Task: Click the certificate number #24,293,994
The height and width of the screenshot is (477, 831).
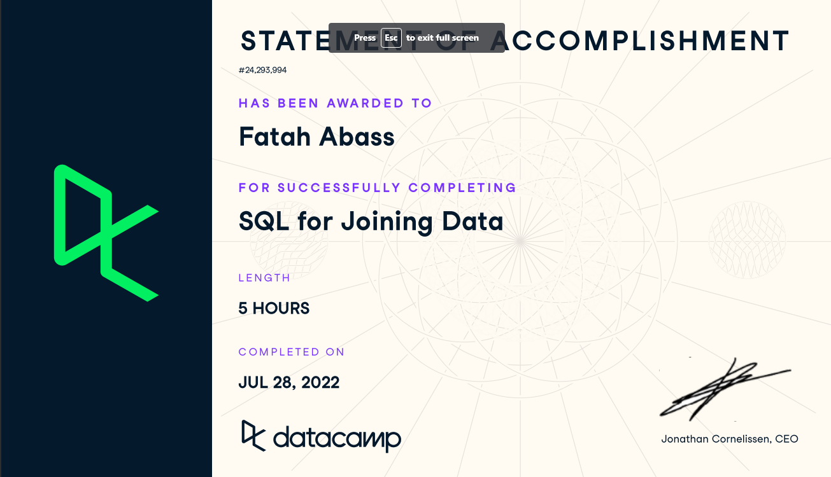Action: 262,70
